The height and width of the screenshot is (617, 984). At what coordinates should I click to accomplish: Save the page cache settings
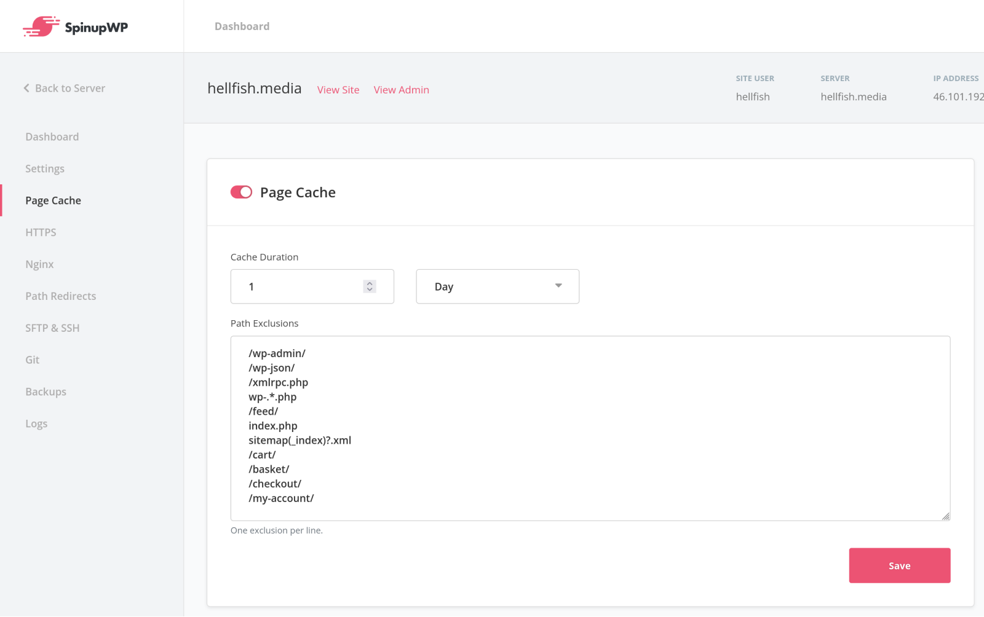[900, 565]
